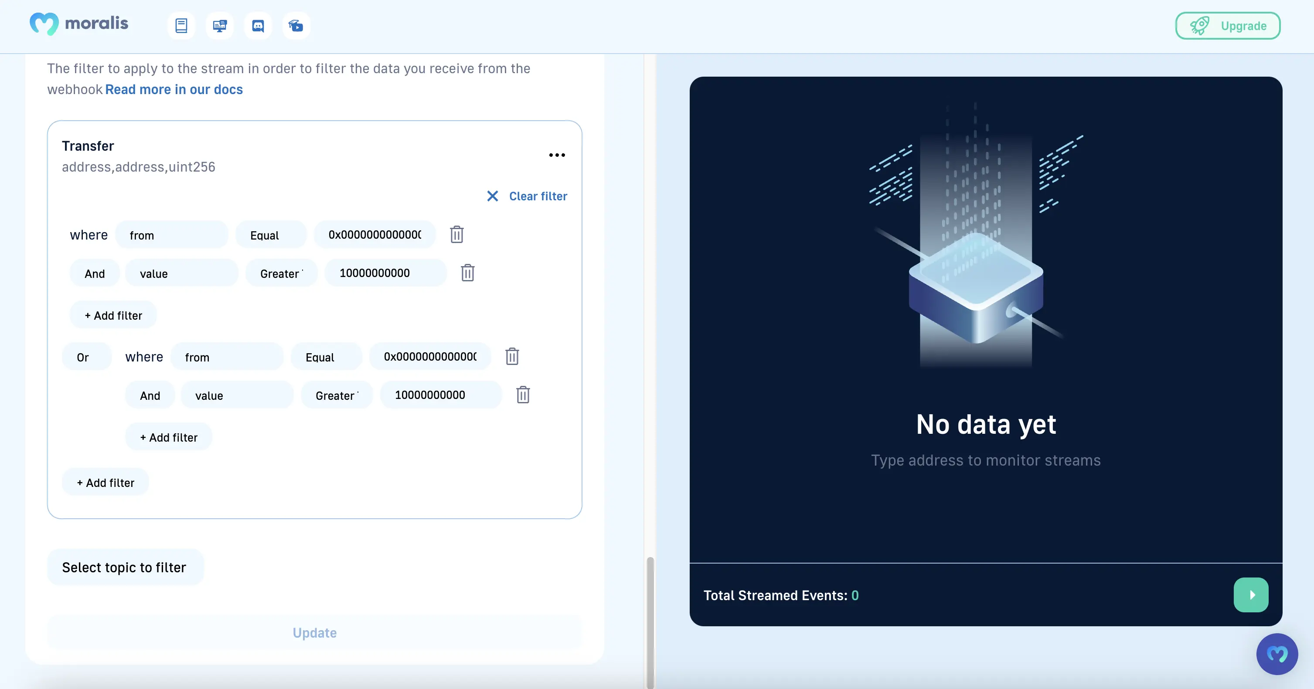Click the Upgrade button

1227,26
